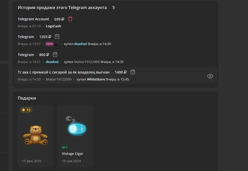Click the timestamp Вчера, в 14:59

click(x=29, y=79)
